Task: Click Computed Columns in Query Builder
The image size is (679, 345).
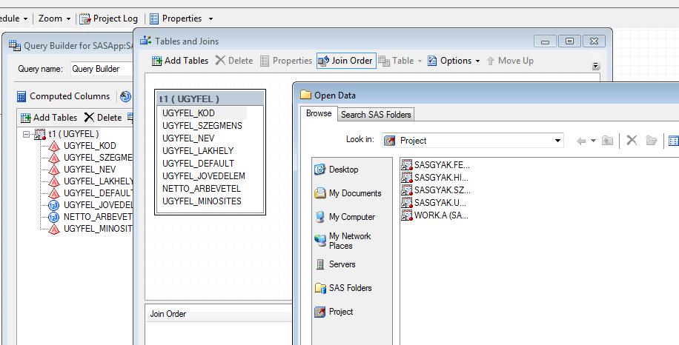Action: tap(64, 96)
